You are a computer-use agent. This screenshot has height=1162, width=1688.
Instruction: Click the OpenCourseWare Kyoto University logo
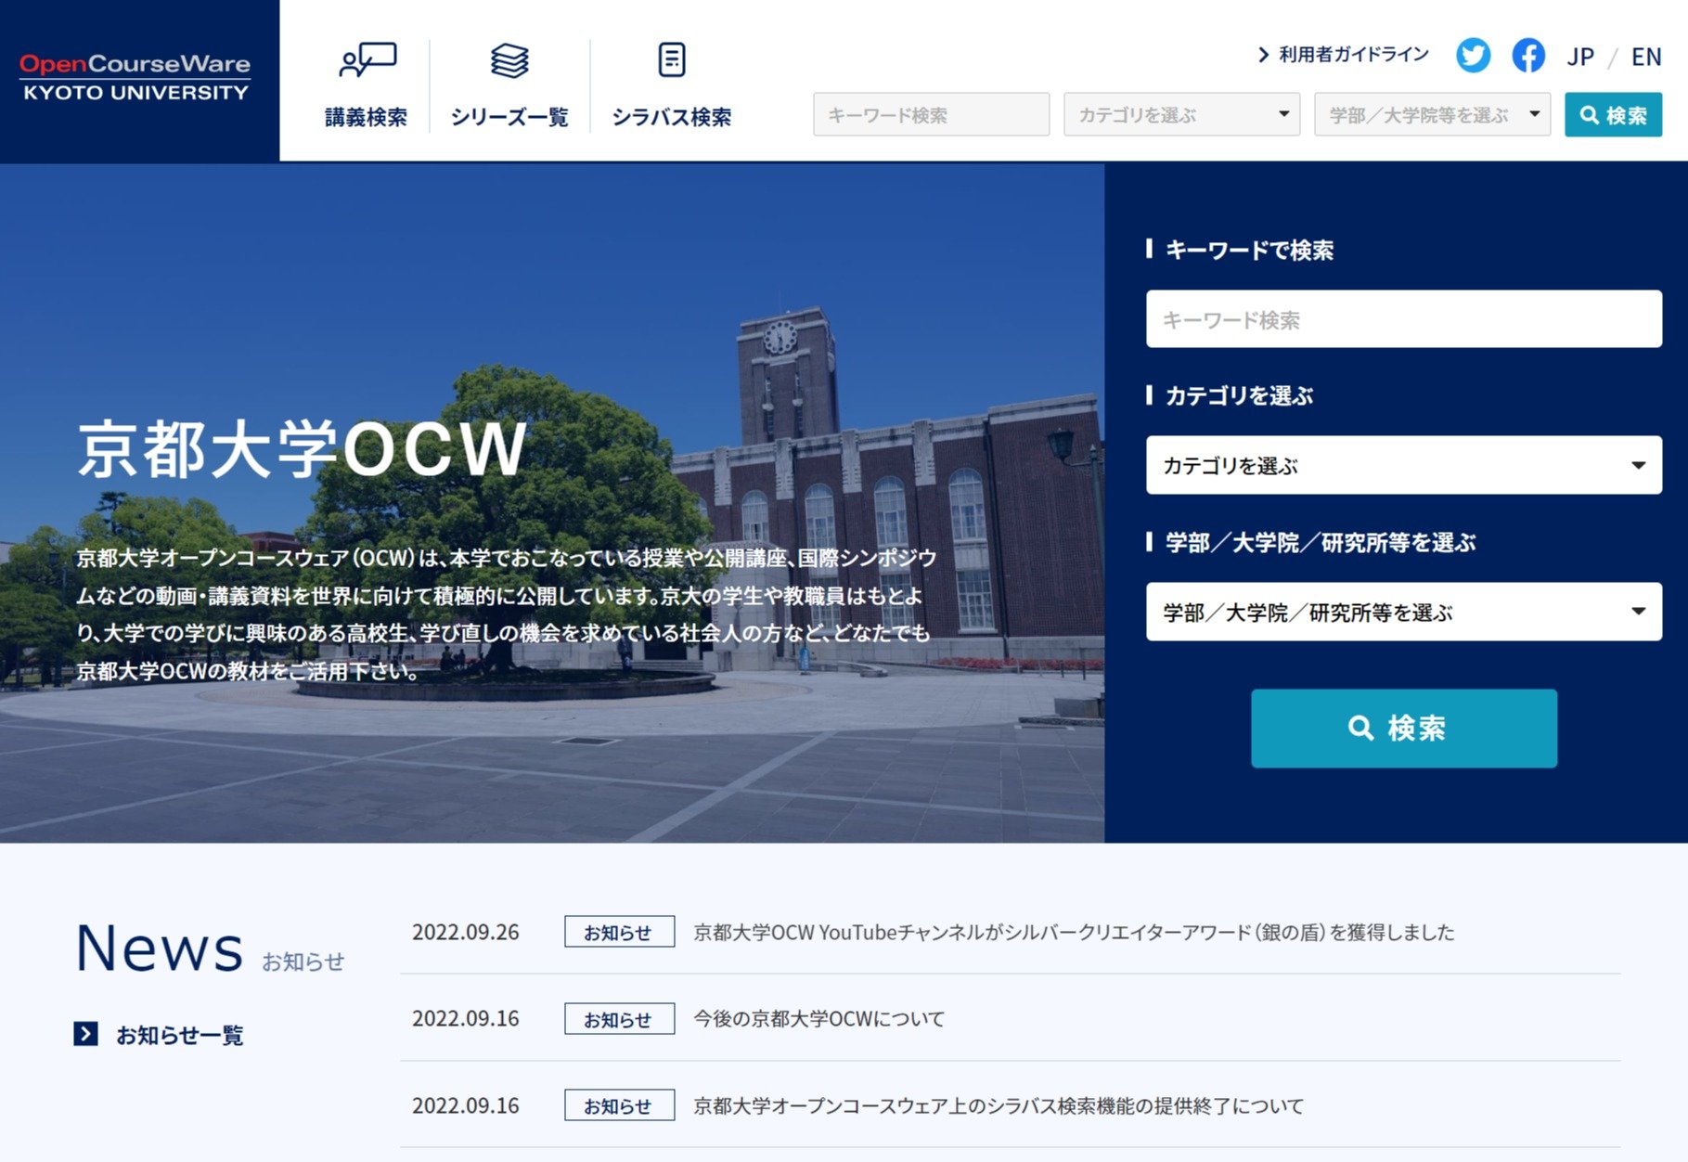[135, 78]
